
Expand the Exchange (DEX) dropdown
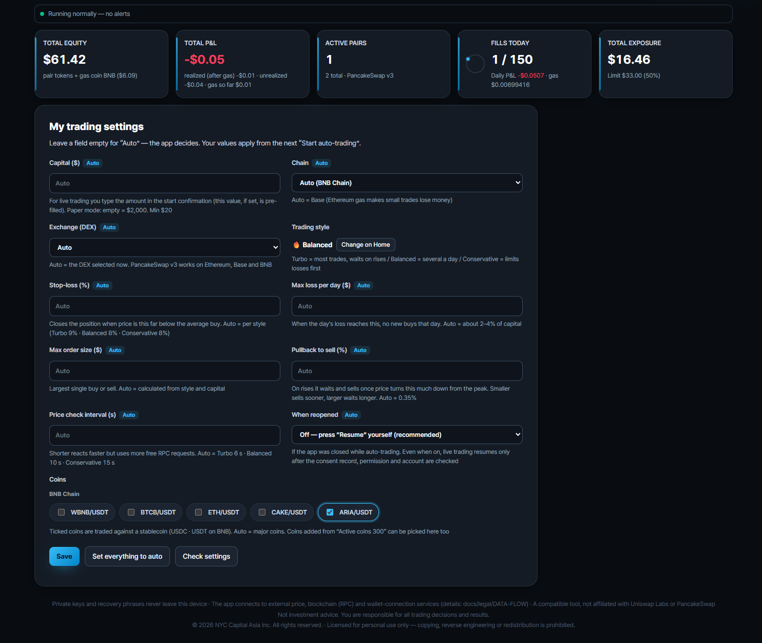tap(165, 247)
